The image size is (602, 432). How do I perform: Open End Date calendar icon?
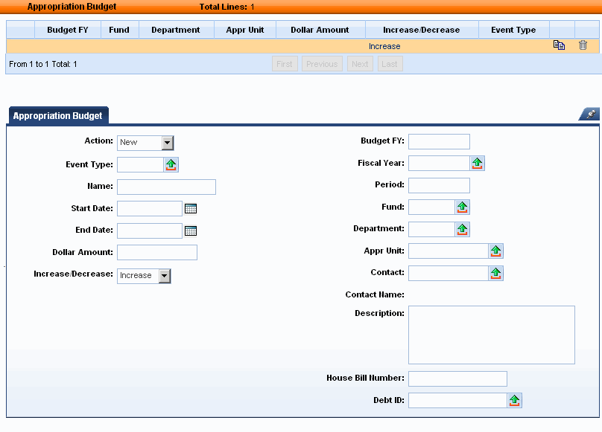(x=191, y=230)
